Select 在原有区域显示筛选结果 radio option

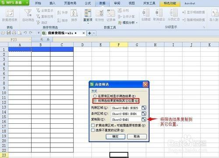[95, 96]
